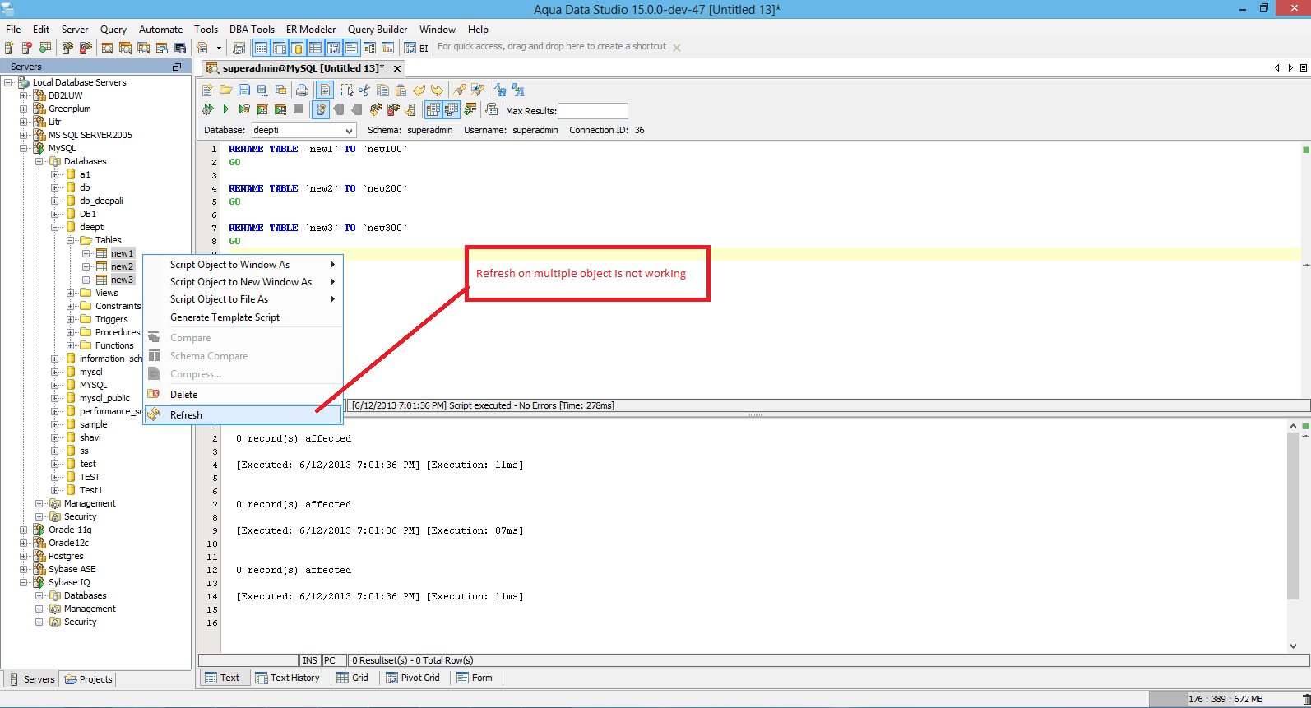Click the green Execute Current play icon

[226, 109]
